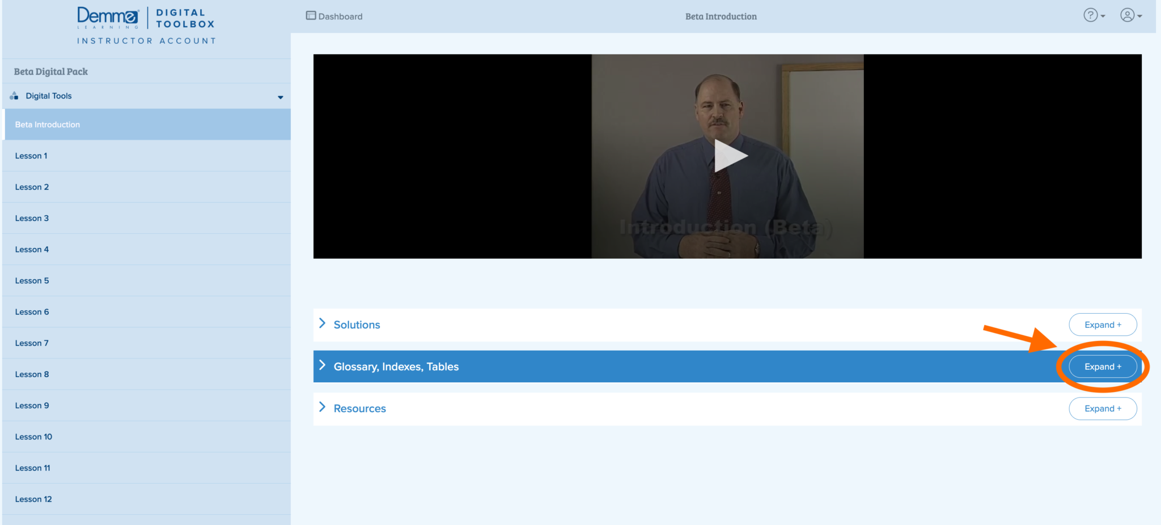Image resolution: width=1161 pixels, height=525 pixels.
Task: Click Expand + next to Resources
Action: [1102, 408]
